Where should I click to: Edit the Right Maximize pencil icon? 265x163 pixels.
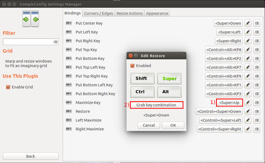click(248, 129)
